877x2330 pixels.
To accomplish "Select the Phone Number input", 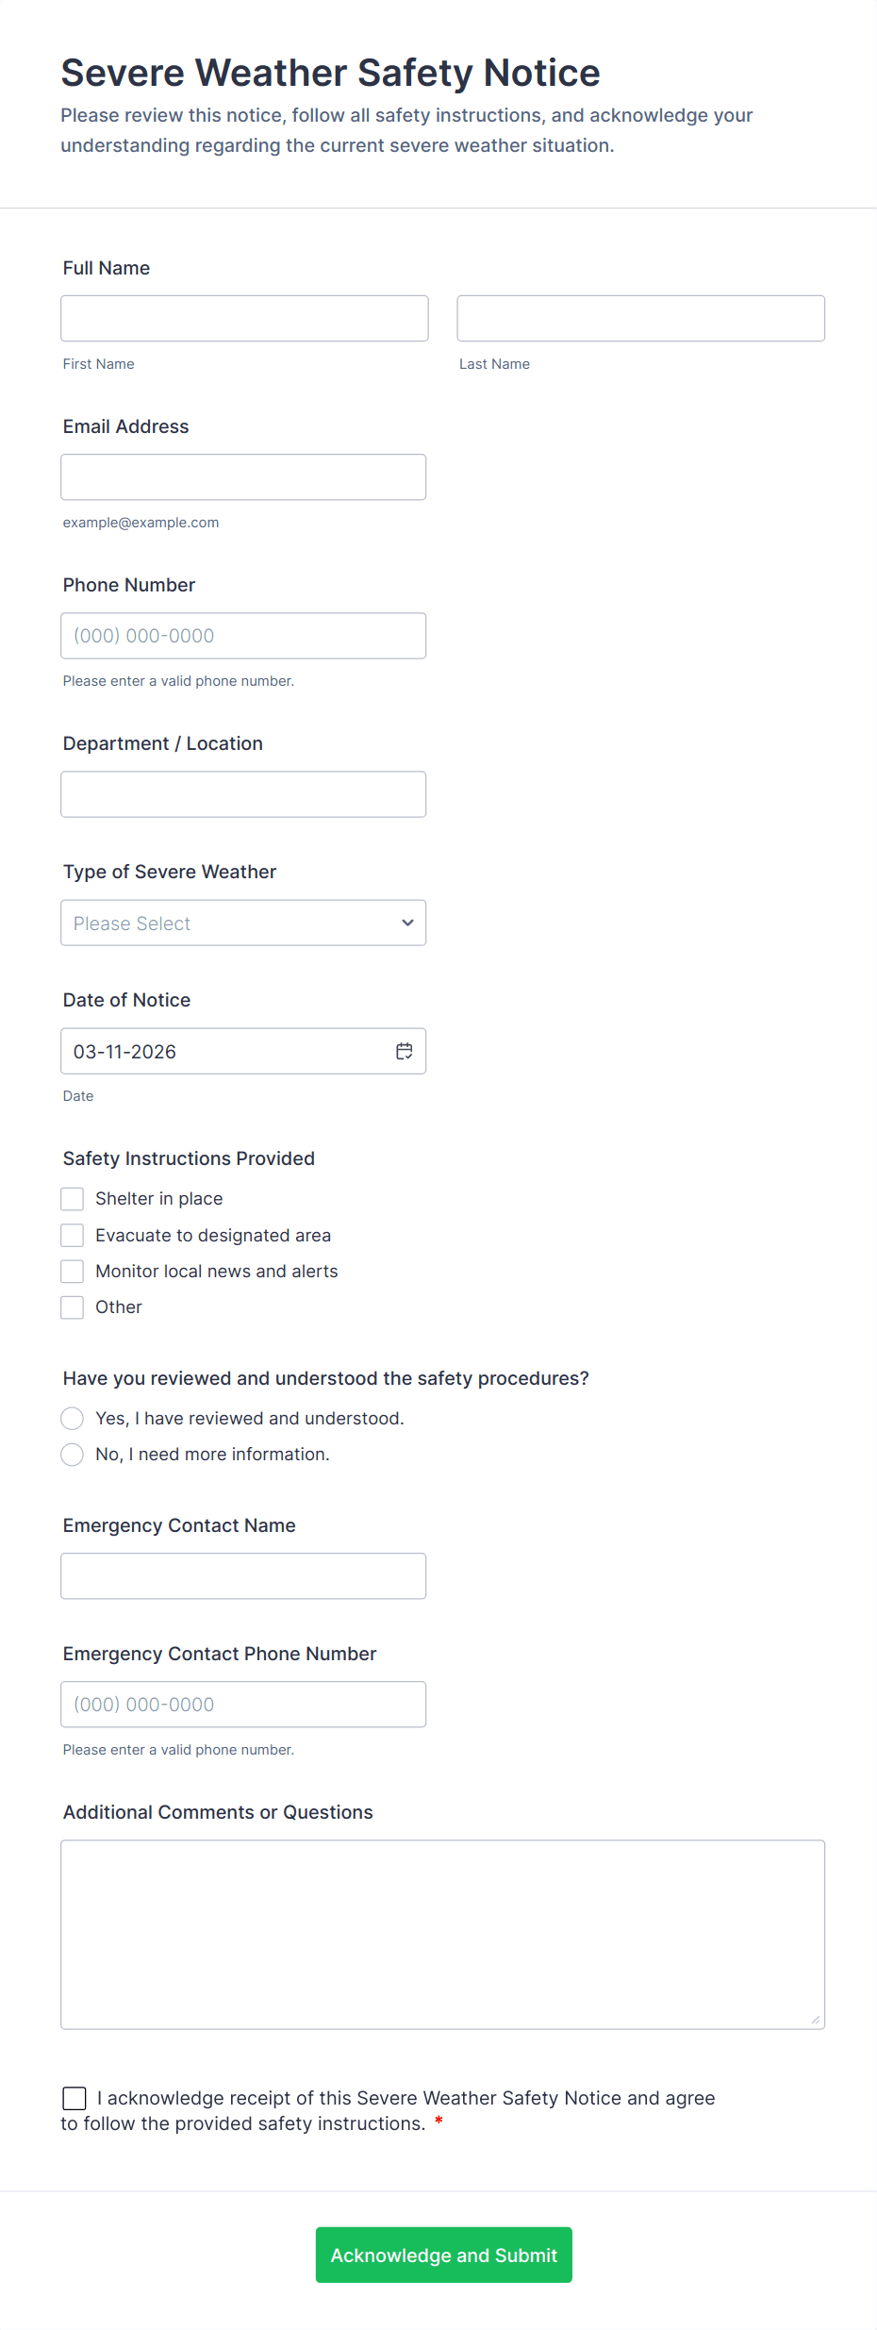I will [x=243, y=636].
